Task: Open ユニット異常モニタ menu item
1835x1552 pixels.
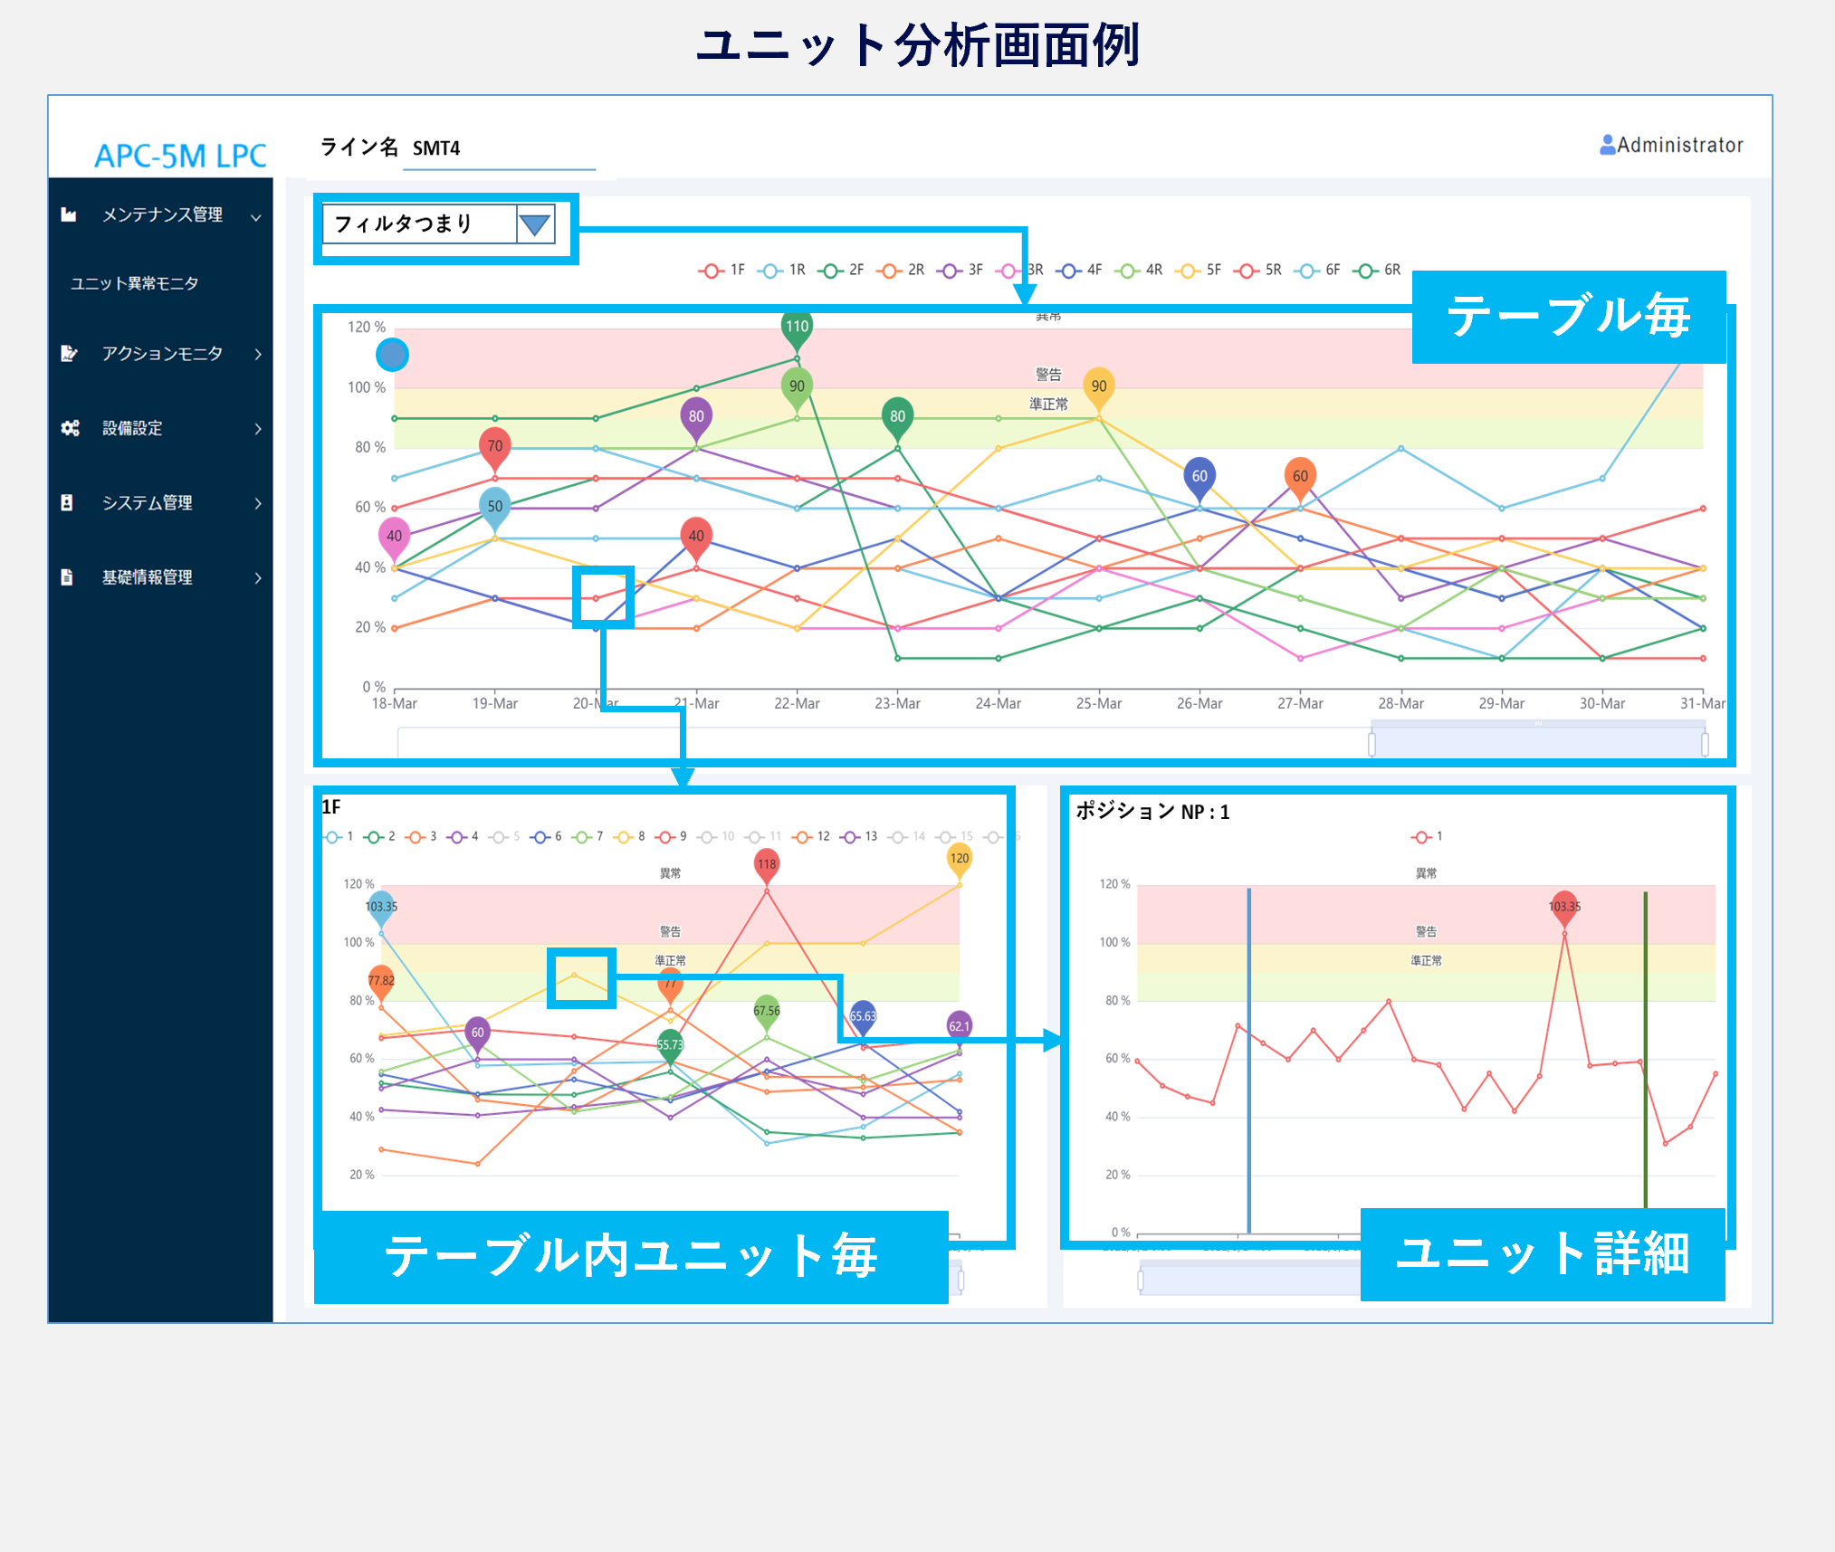Action: pos(134,283)
